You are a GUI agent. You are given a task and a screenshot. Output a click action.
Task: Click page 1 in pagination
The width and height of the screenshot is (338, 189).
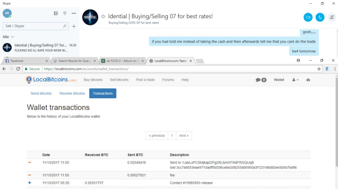coord(172,136)
